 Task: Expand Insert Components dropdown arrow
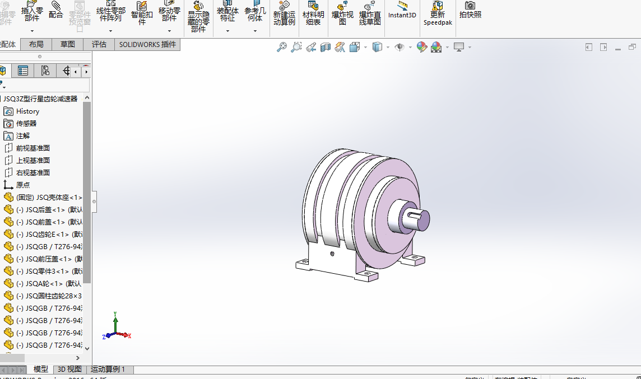[x=32, y=31]
